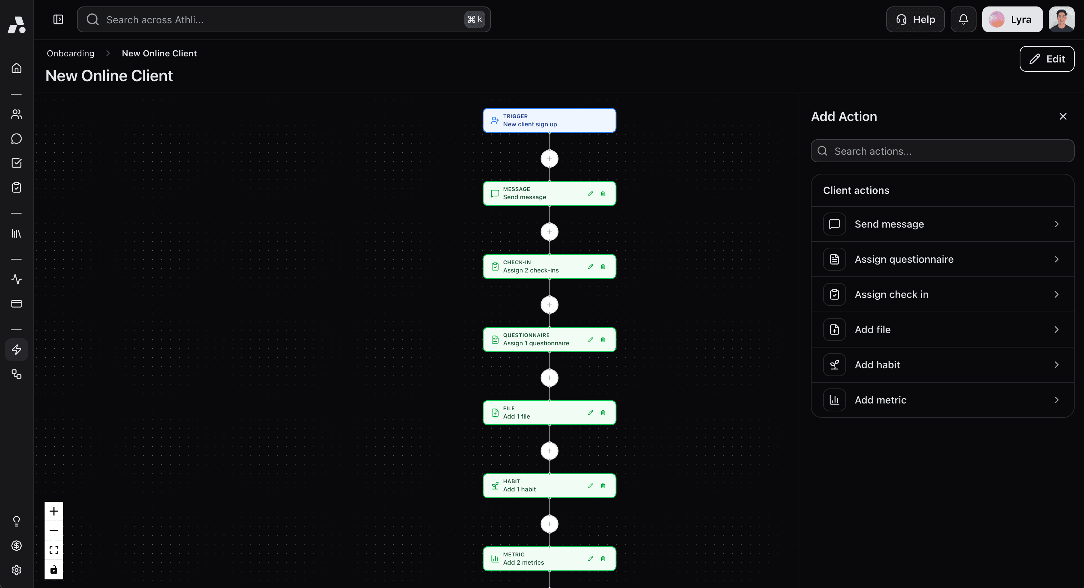Image resolution: width=1084 pixels, height=588 pixels.
Task: Open the Library sidebar icon
Action: (x=17, y=234)
